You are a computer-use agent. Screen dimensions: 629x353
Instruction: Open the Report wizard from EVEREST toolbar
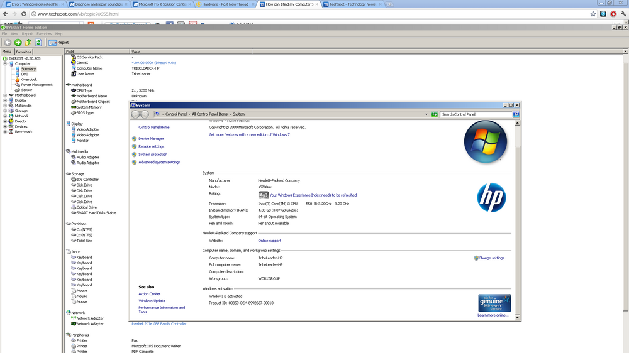click(58, 43)
